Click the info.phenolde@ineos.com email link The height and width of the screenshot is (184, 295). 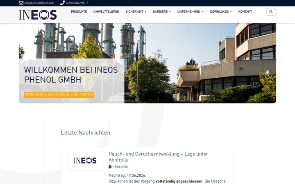[39, 3]
